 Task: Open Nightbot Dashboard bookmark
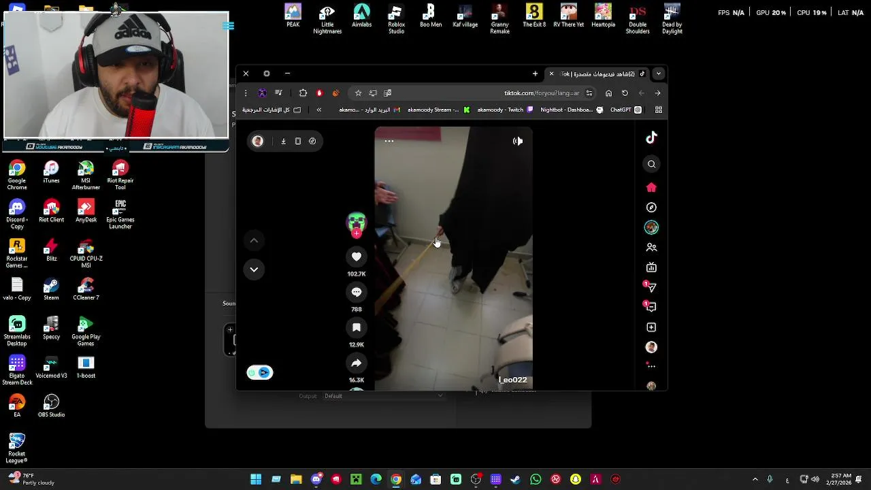pyautogui.click(x=571, y=110)
